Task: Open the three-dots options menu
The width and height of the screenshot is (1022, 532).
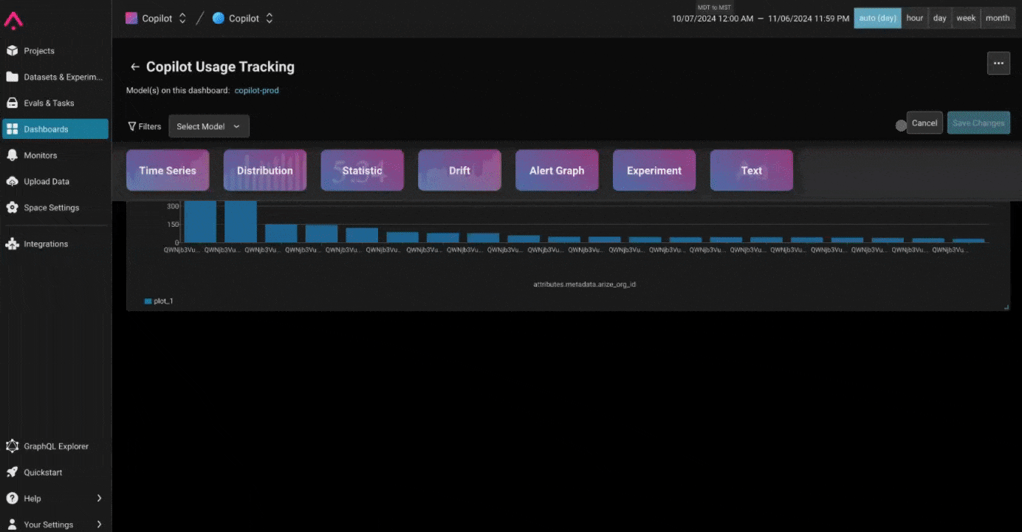Action: coord(998,64)
